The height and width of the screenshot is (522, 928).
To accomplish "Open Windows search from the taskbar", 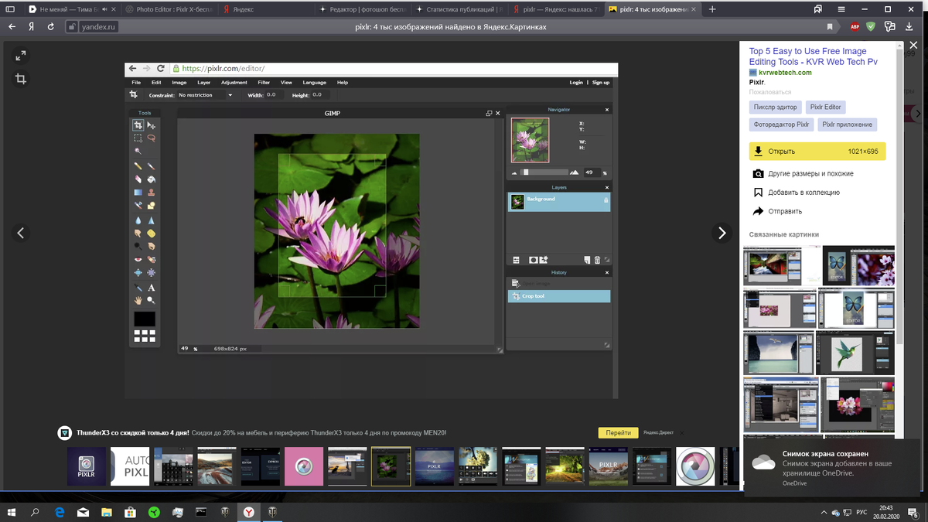I will 35,512.
